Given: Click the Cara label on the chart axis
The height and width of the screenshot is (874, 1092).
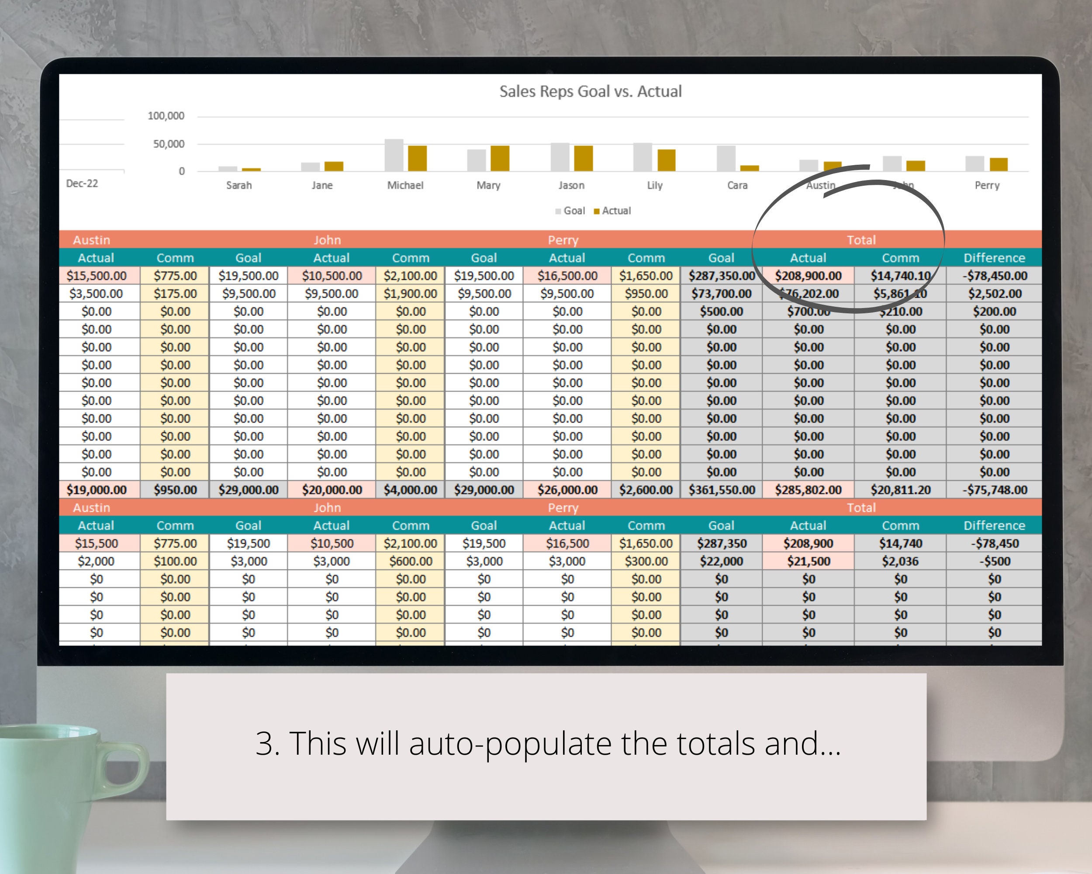Looking at the screenshot, I should click(737, 185).
